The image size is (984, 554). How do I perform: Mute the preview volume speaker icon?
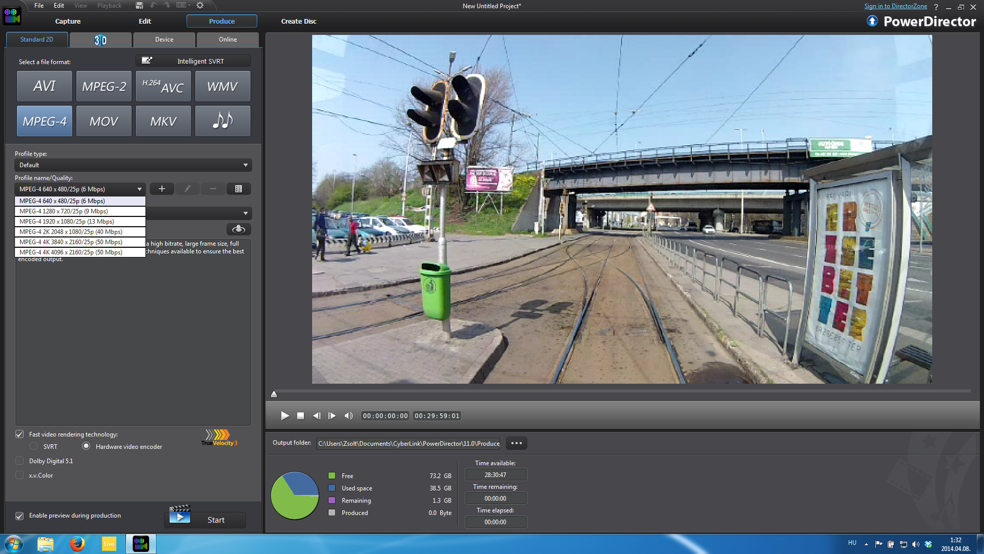click(x=349, y=416)
